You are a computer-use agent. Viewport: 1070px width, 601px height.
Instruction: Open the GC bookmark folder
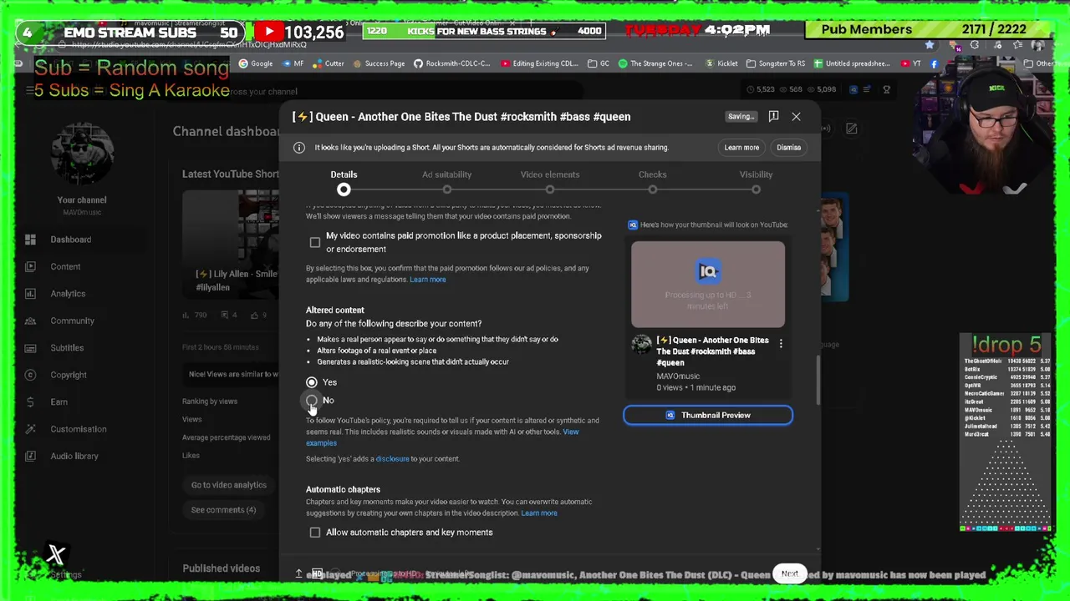599,63
